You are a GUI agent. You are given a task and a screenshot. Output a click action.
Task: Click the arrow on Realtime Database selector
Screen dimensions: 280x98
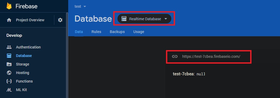click(x=166, y=19)
